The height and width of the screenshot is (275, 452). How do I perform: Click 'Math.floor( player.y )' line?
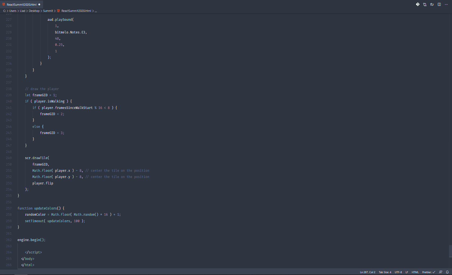[x=53, y=177]
